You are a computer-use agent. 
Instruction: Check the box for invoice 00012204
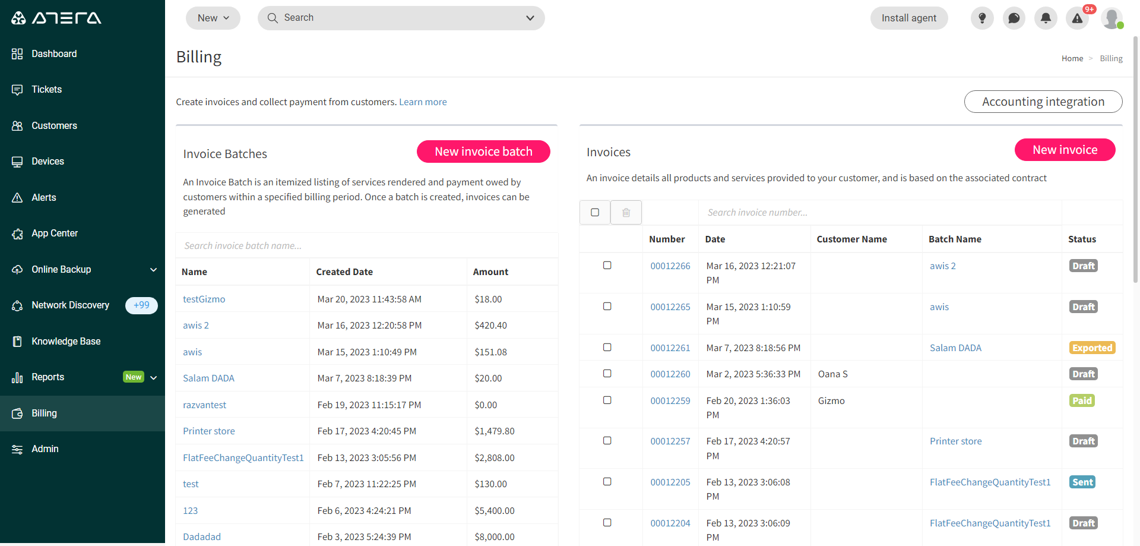click(x=607, y=523)
